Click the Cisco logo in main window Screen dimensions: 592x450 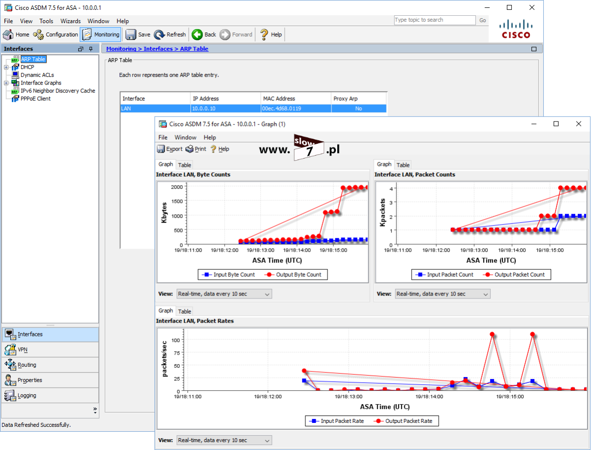coord(516,29)
